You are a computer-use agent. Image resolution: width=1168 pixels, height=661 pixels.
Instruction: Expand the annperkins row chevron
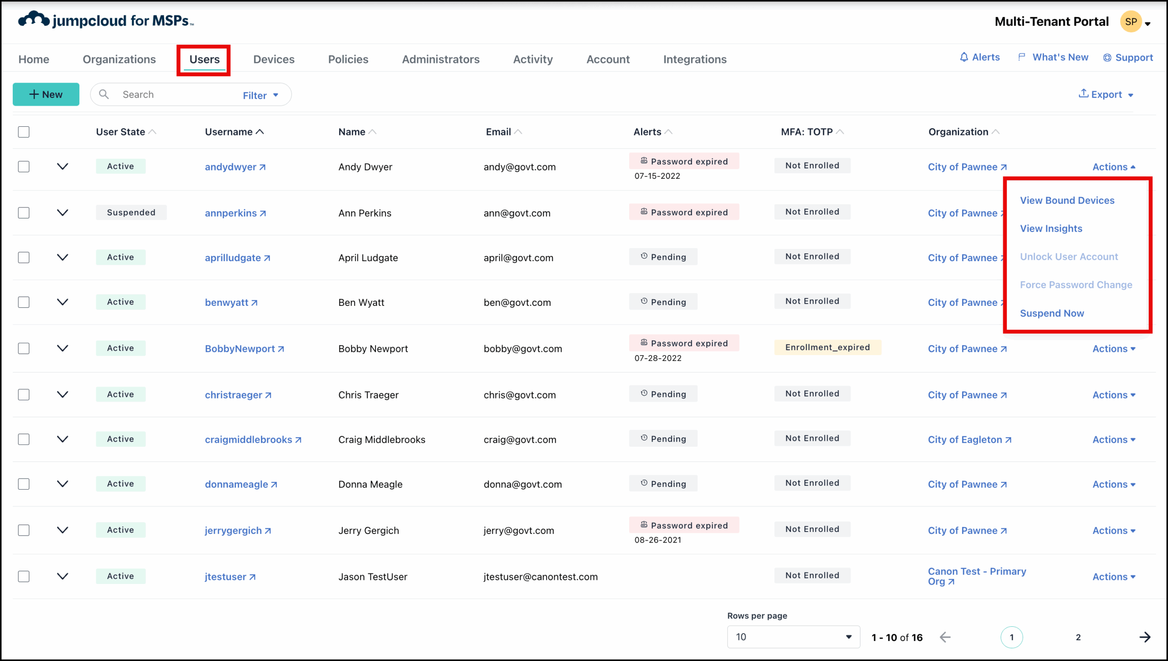pyautogui.click(x=63, y=212)
